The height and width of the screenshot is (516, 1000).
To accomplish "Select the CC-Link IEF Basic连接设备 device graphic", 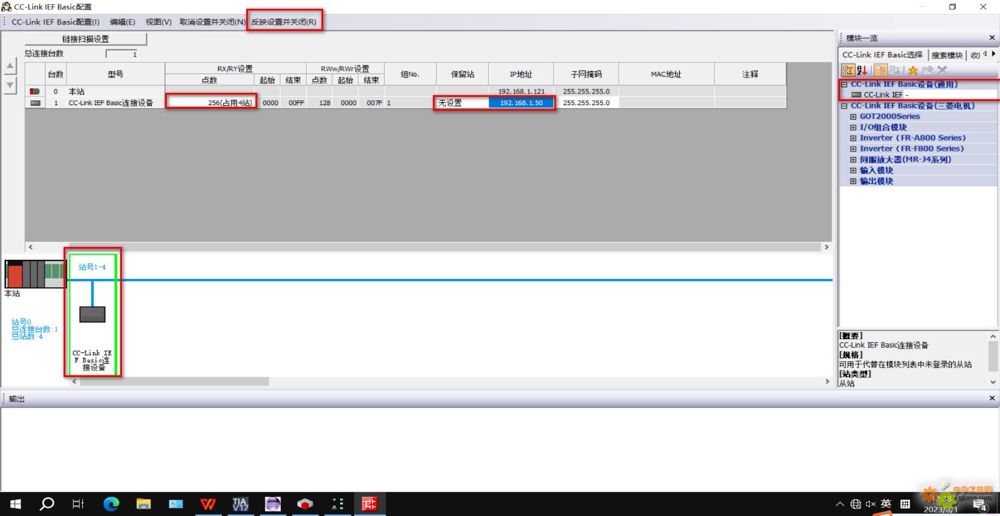I will [x=92, y=315].
